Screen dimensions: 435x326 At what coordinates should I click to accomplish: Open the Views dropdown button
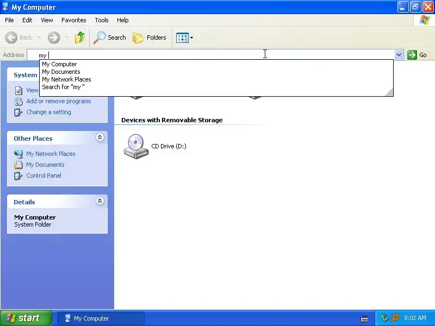184,37
